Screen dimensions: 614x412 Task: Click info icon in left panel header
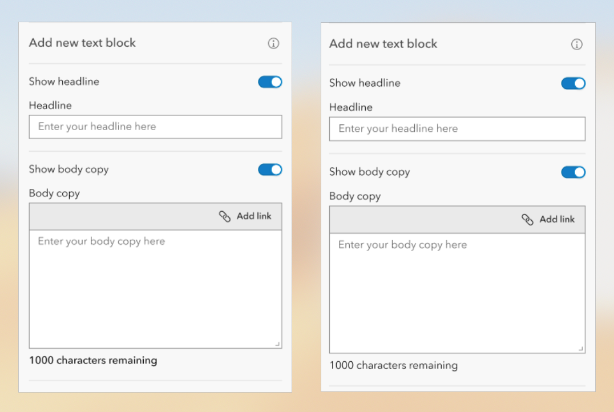pos(273,43)
